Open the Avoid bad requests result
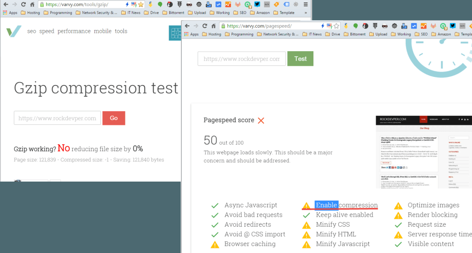This screenshot has height=253, width=472. (253, 215)
